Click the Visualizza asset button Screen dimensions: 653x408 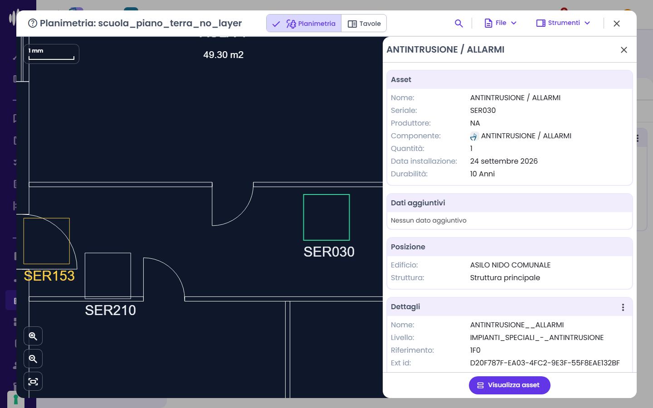(x=510, y=385)
